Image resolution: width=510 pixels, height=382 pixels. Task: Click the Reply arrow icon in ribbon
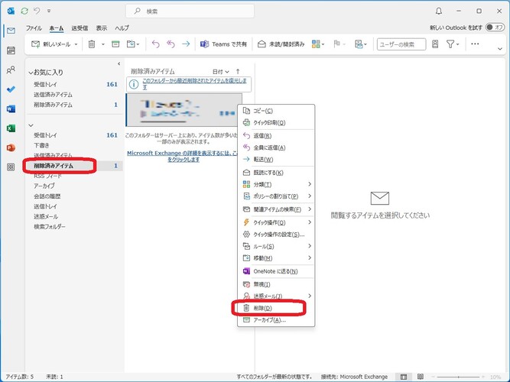(x=156, y=44)
